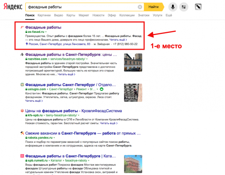Open the spb.rumett.ru green URL
The width and height of the screenshot is (225, 175).
(38, 160)
